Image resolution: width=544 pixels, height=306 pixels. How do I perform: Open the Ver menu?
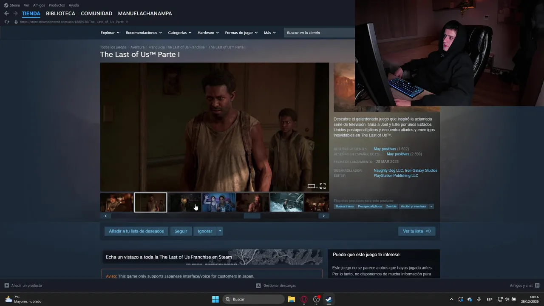[26, 5]
